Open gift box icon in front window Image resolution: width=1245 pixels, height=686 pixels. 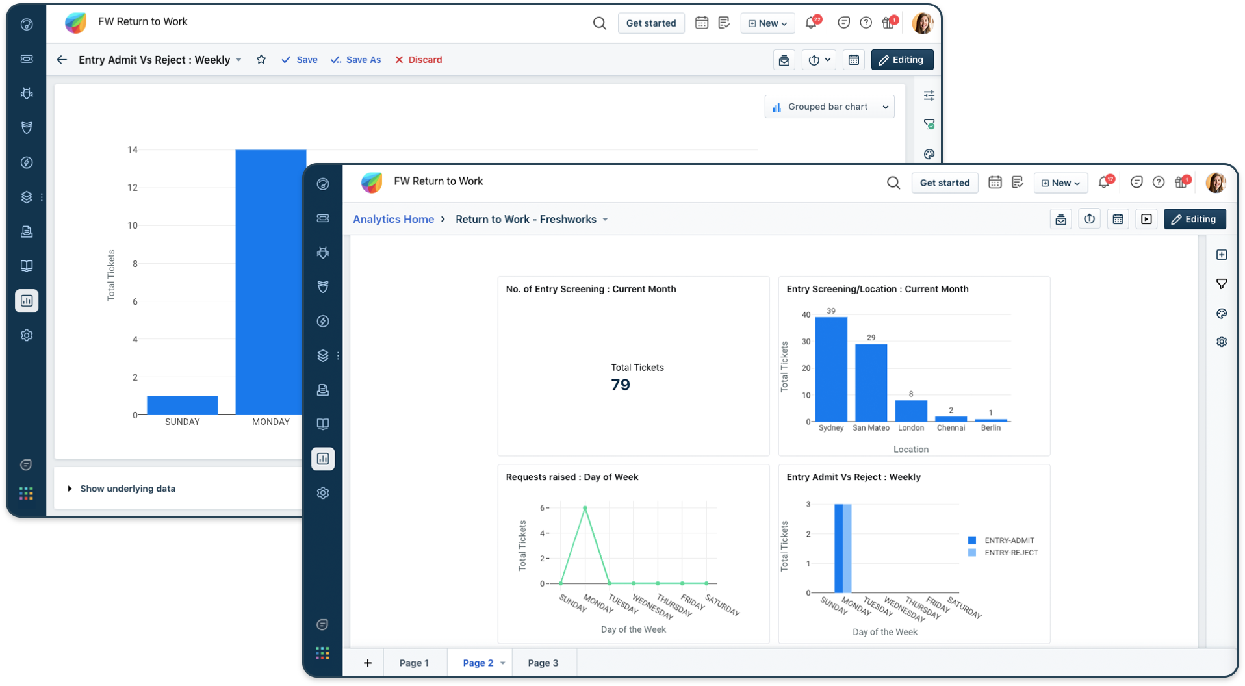point(1182,183)
